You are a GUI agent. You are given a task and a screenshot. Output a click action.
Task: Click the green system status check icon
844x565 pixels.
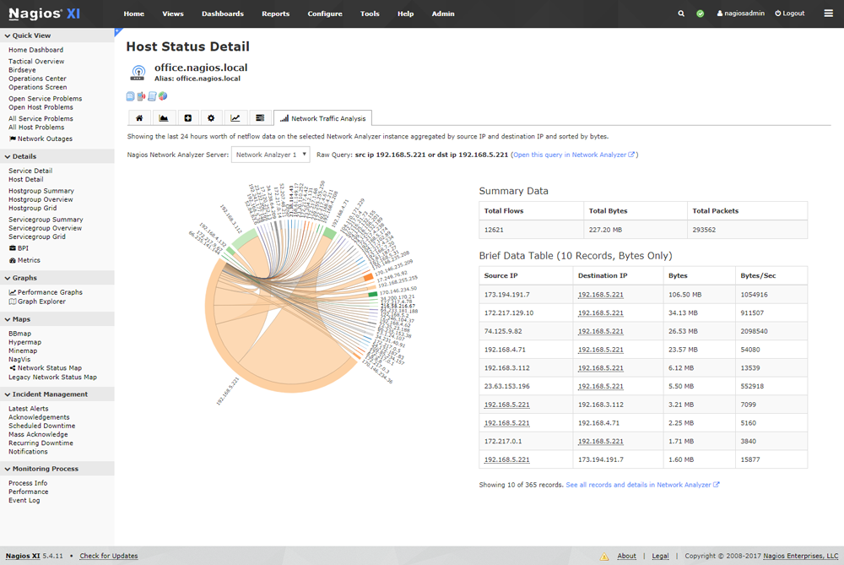(x=701, y=14)
